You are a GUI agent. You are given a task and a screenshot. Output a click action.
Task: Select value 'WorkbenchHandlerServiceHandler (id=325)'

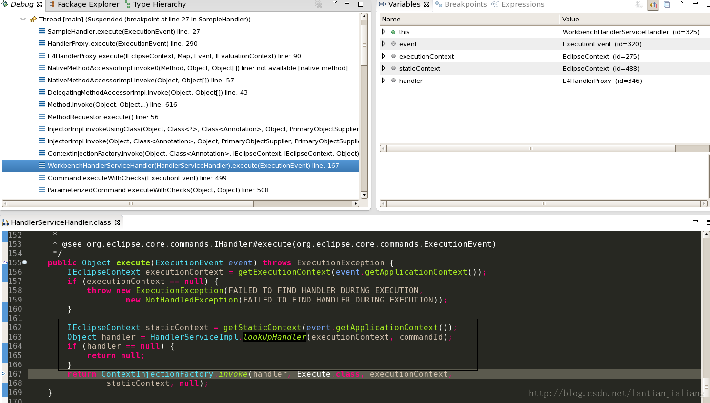coord(631,32)
